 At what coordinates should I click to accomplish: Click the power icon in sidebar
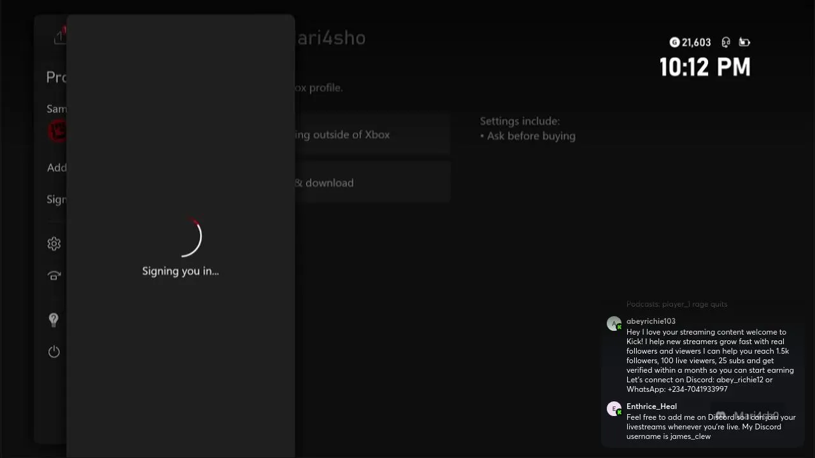[x=54, y=352]
